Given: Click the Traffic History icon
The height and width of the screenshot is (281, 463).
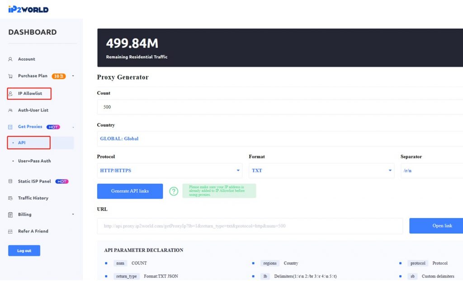Looking at the screenshot, I should click(10, 198).
